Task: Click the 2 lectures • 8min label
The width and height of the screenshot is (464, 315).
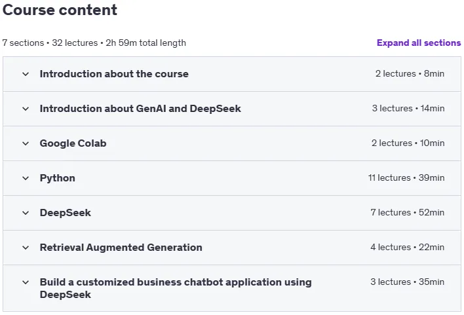Action: pyautogui.click(x=410, y=73)
